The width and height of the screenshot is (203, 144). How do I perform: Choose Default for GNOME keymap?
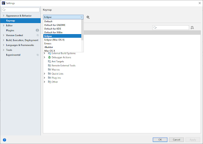point(62,25)
